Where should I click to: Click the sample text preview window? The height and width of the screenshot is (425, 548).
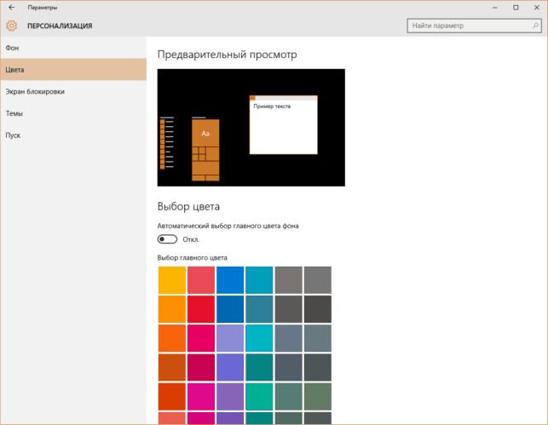(x=284, y=124)
